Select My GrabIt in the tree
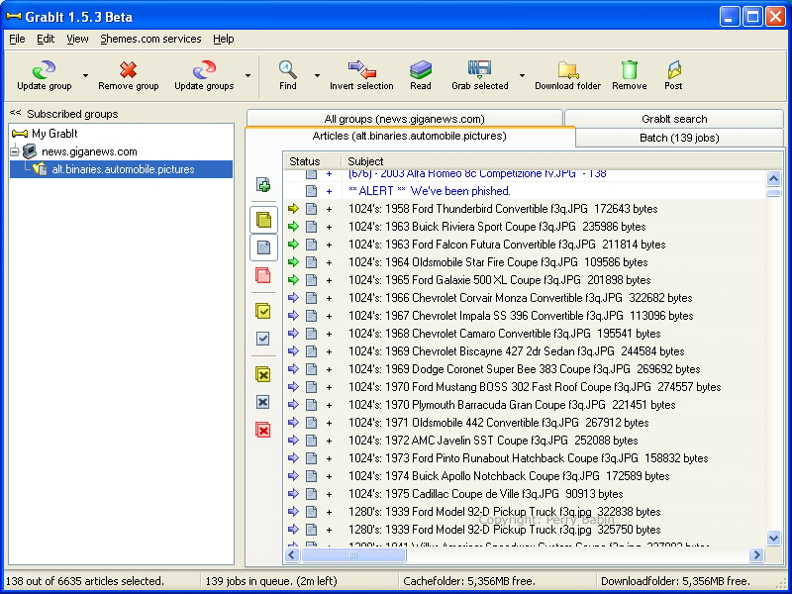This screenshot has height=594, width=792. tap(54, 134)
